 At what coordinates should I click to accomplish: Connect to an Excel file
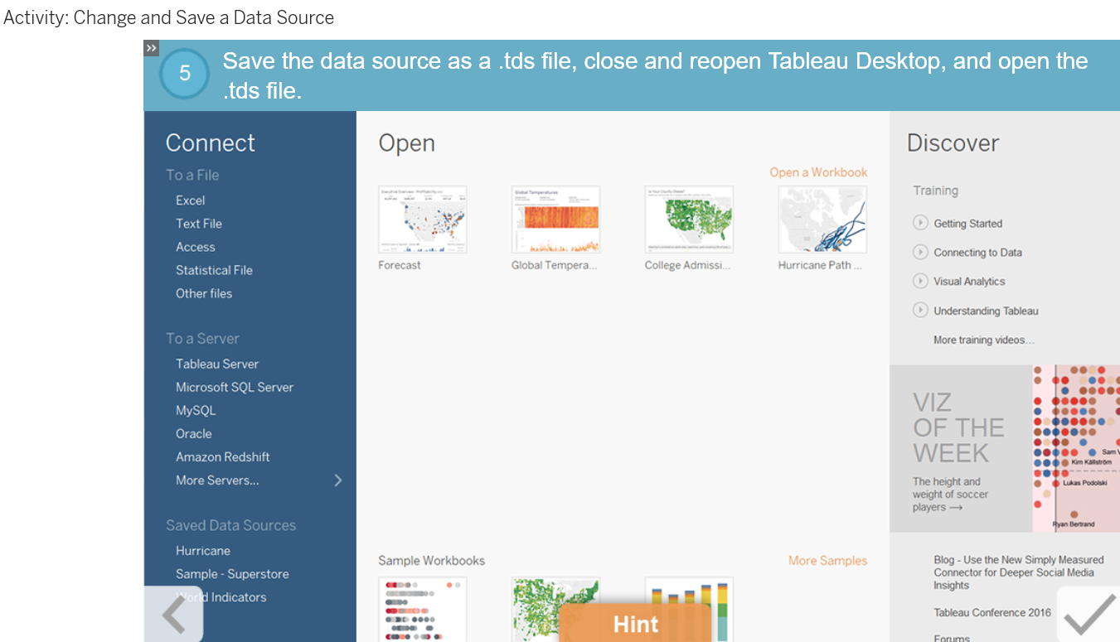(191, 200)
